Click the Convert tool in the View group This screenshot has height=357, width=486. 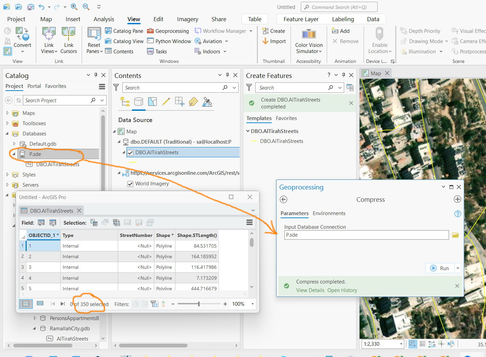23,38
